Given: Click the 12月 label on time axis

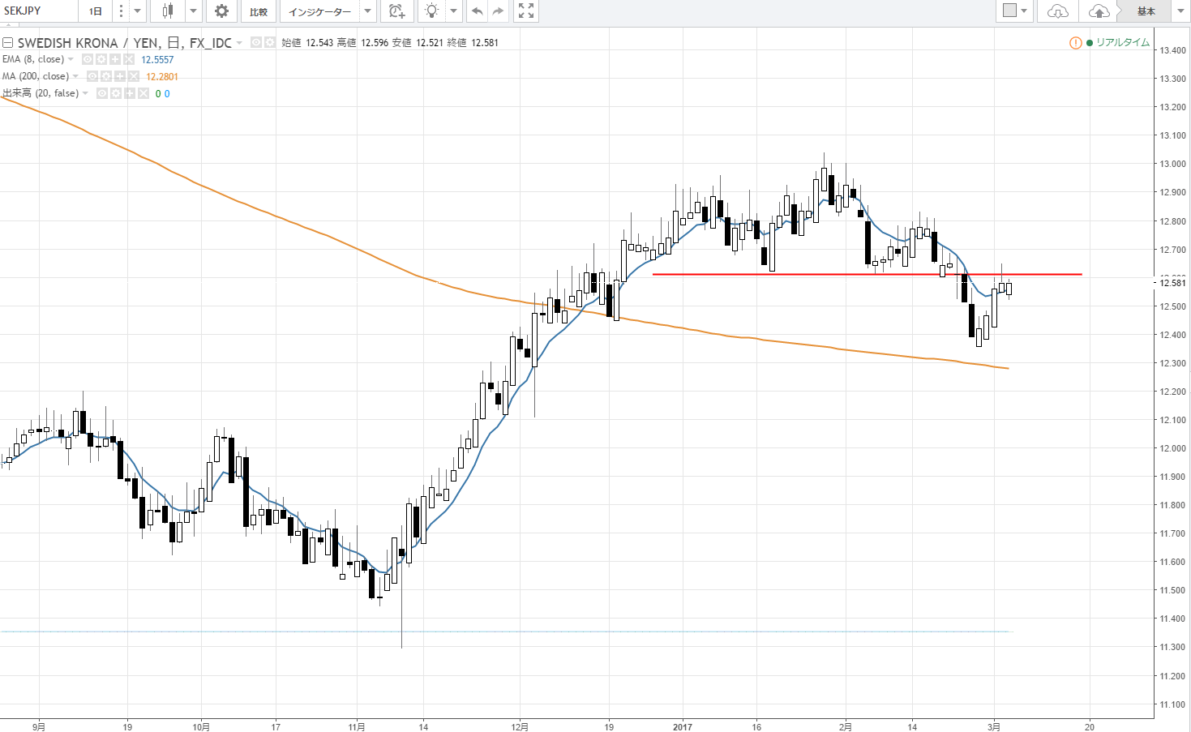Looking at the screenshot, I should (520, 727).
